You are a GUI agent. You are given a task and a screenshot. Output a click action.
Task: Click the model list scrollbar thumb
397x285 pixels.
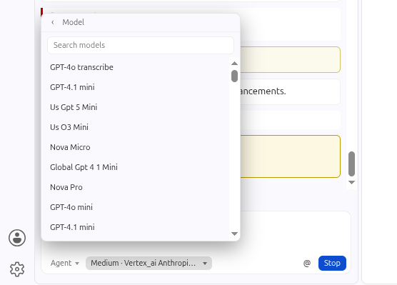click(x=234, y=76)
